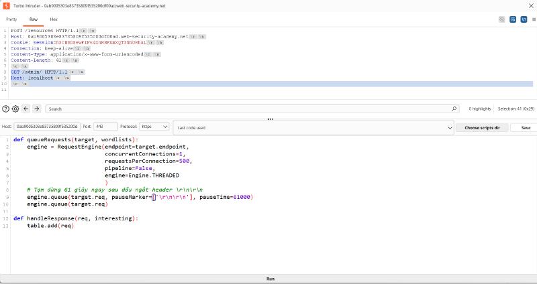Image resolution: width=537 pixels, height=284 pixels.
Task: Click line number 8 in request gutter
Action: (x=5, y=72)
